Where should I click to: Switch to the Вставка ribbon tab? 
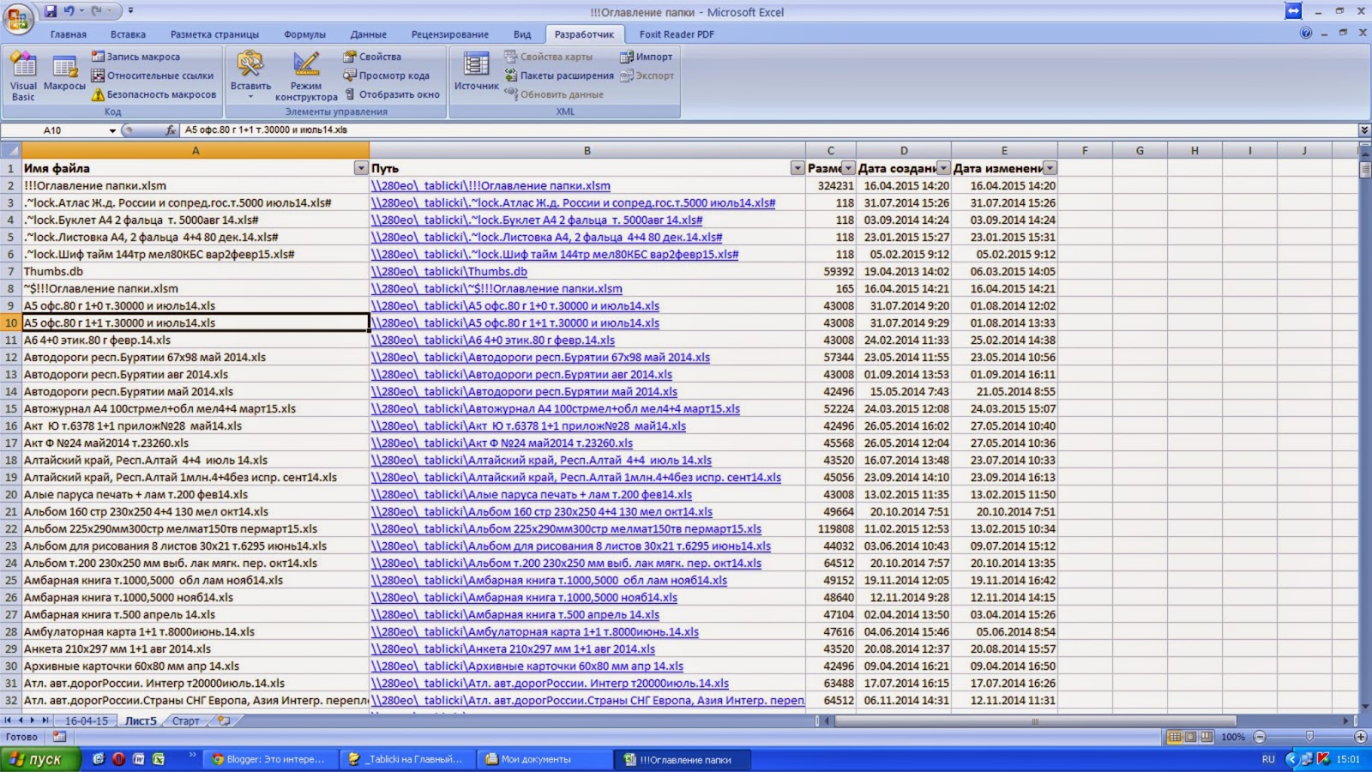click(x=128, y=34)
